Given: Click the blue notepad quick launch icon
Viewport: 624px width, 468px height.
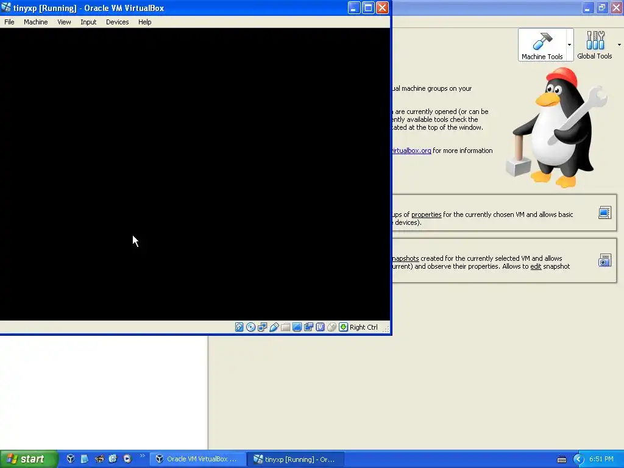Looking at the screenshot, I should [84, 459].
